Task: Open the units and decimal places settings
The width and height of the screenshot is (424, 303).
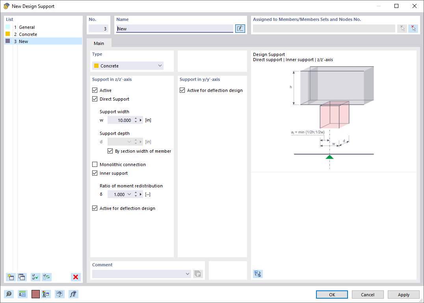Action: pos(22,294)
